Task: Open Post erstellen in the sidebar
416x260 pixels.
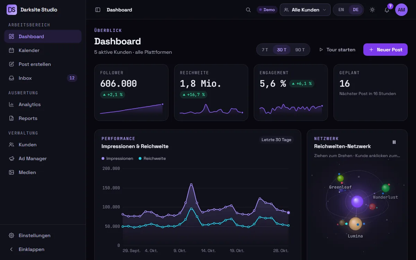Action: coord(43,64)
